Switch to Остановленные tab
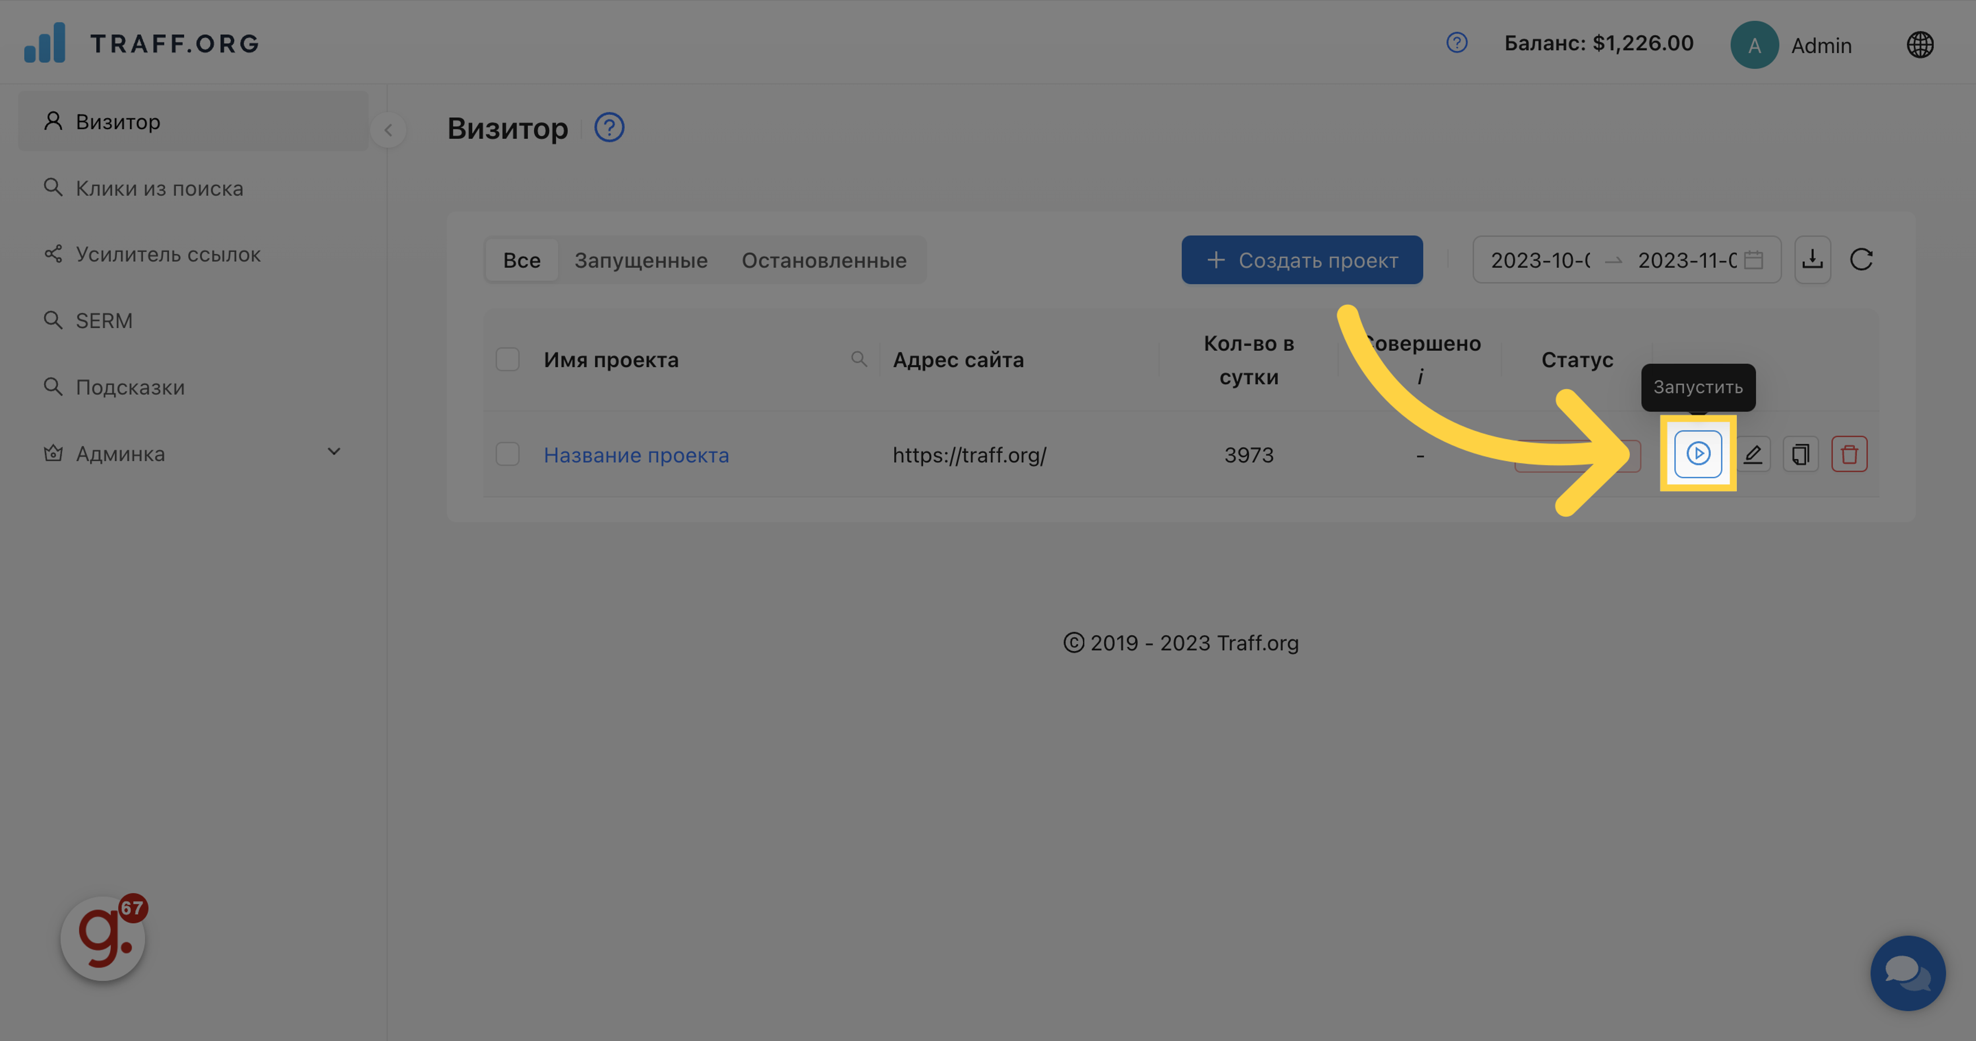 click(x=823, y=260)
